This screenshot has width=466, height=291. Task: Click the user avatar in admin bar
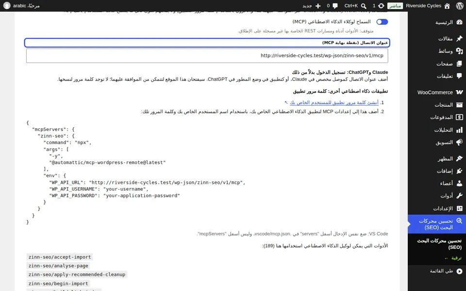coord(7,6)
